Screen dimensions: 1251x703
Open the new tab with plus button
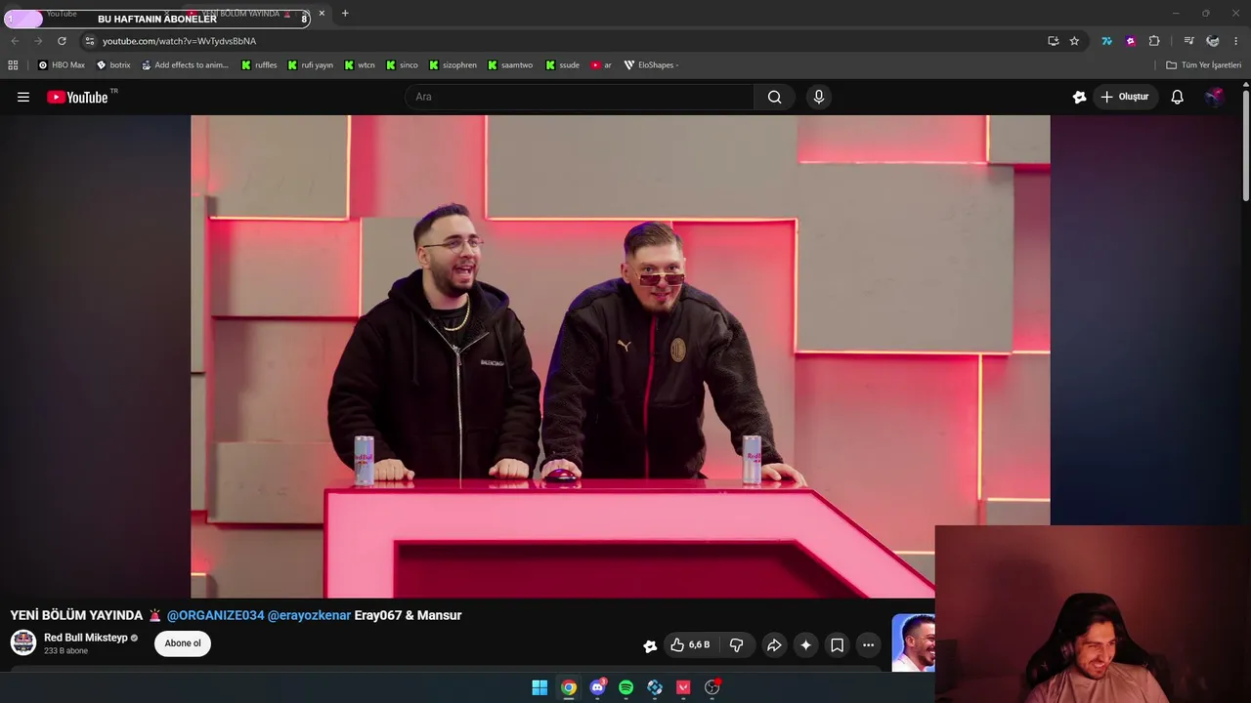[345, 14]
